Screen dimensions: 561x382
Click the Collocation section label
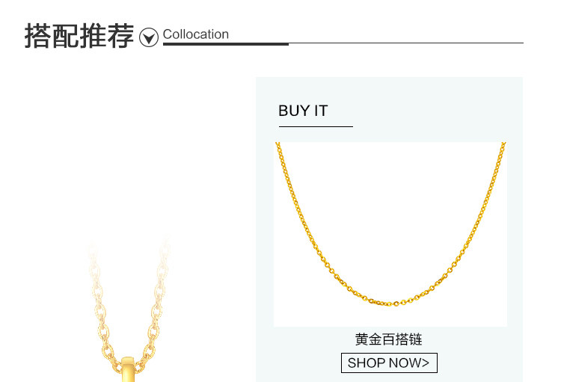pos(196,34)
